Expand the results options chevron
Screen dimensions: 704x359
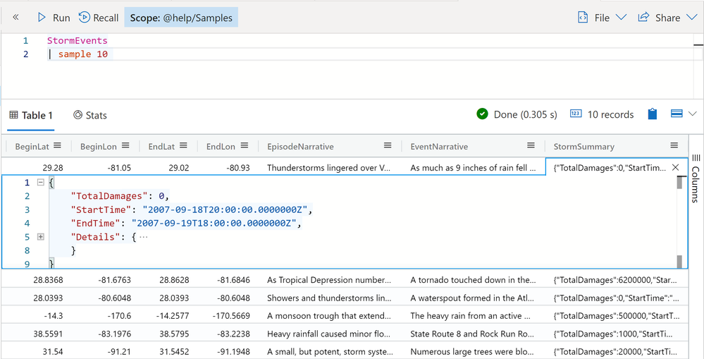click(x=692, y=114)
